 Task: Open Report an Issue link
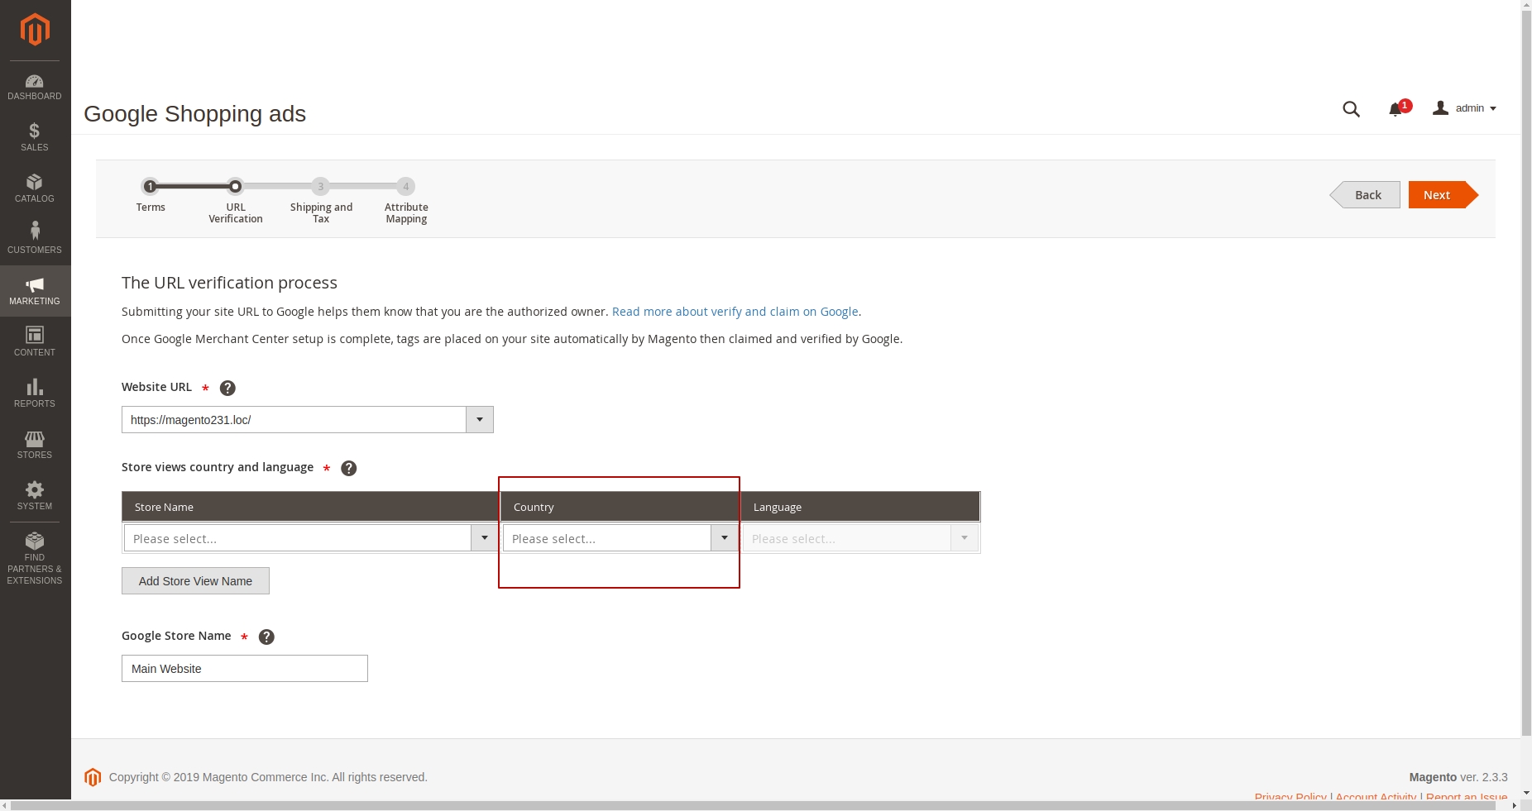1467,798
